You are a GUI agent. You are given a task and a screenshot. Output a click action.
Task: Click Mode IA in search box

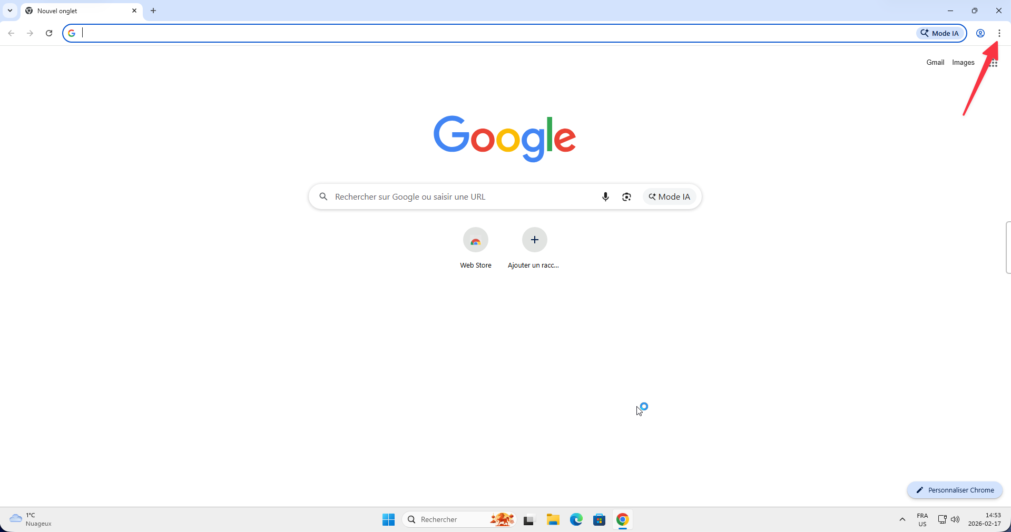click(x=669, y=196)
